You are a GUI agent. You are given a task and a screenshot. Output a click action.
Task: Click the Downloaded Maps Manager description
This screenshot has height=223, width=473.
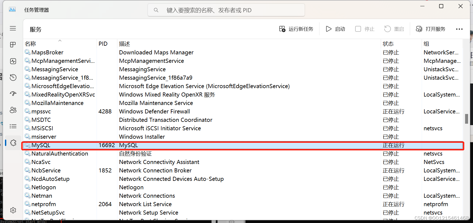pos(156,52)
